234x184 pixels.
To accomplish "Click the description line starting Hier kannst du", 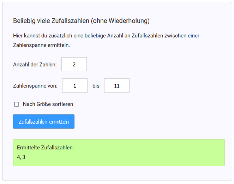I will (x=106, y=36).
